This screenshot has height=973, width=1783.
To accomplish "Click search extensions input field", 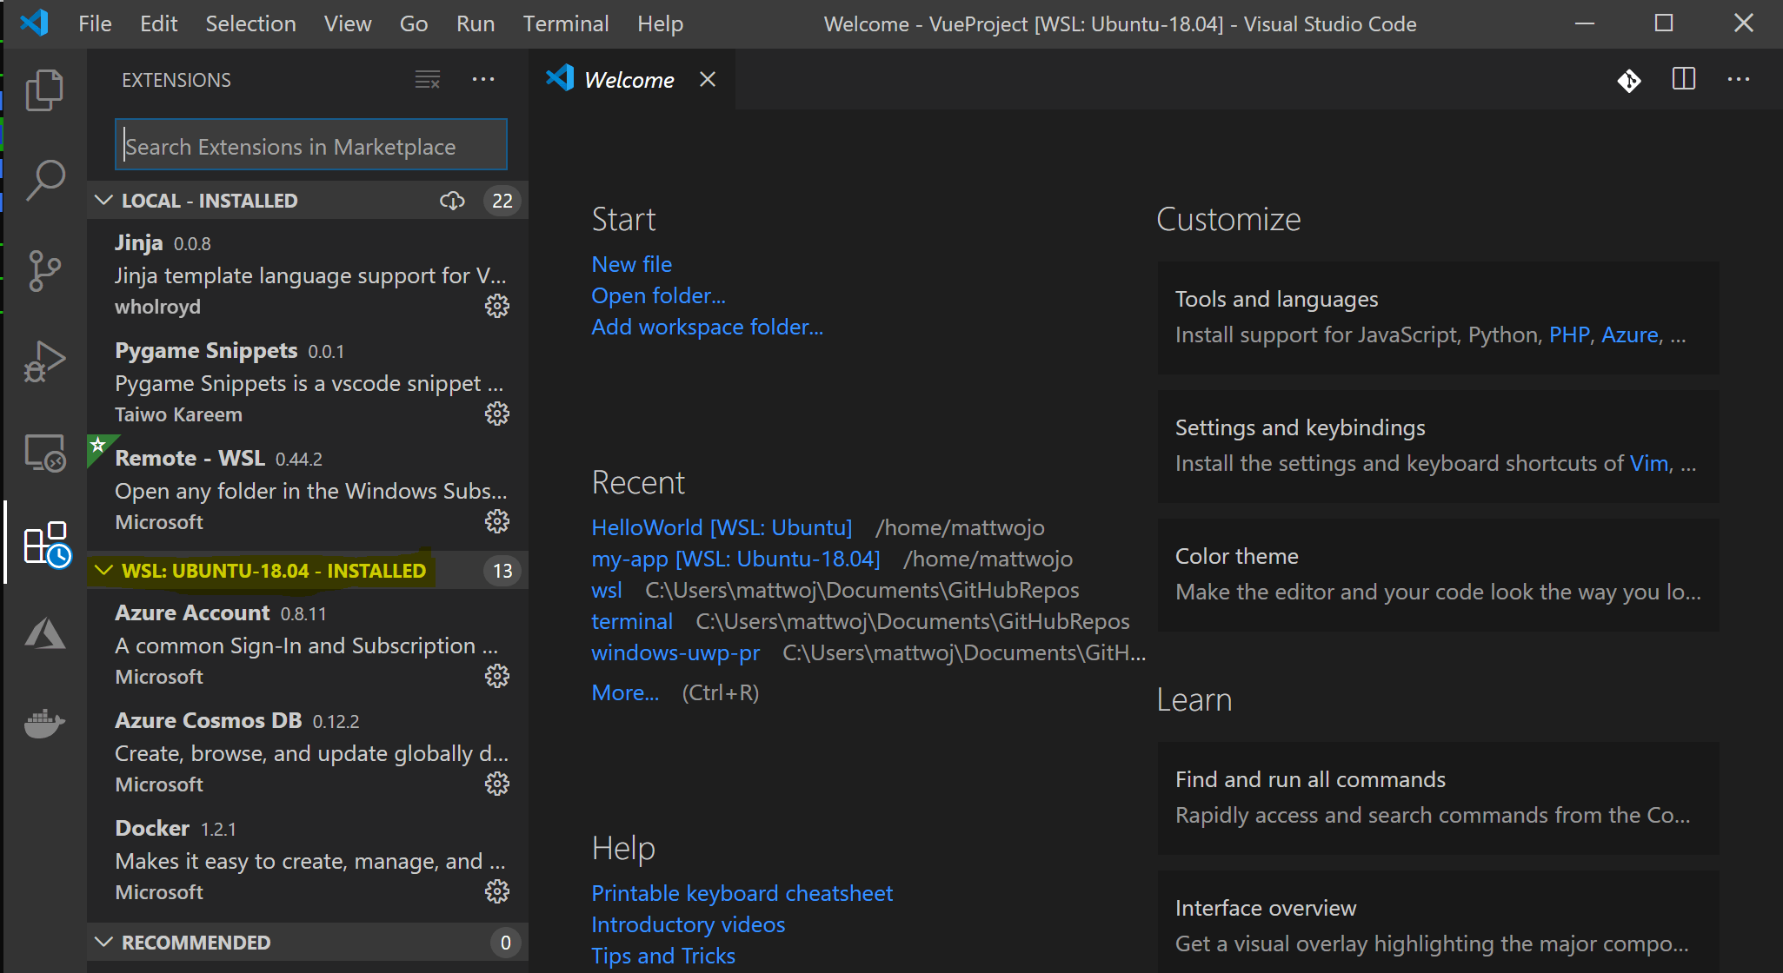I will (x=310, y=146).
